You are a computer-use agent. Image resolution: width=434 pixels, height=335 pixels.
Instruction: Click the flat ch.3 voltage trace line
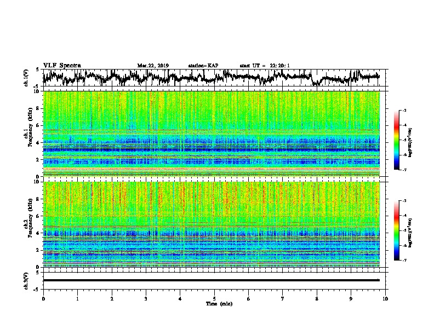(211, 280)
